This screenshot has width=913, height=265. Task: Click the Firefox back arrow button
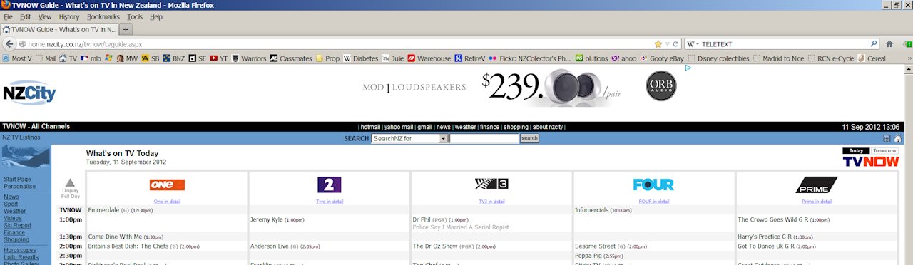pyautogui.click(x=9, y=44)
